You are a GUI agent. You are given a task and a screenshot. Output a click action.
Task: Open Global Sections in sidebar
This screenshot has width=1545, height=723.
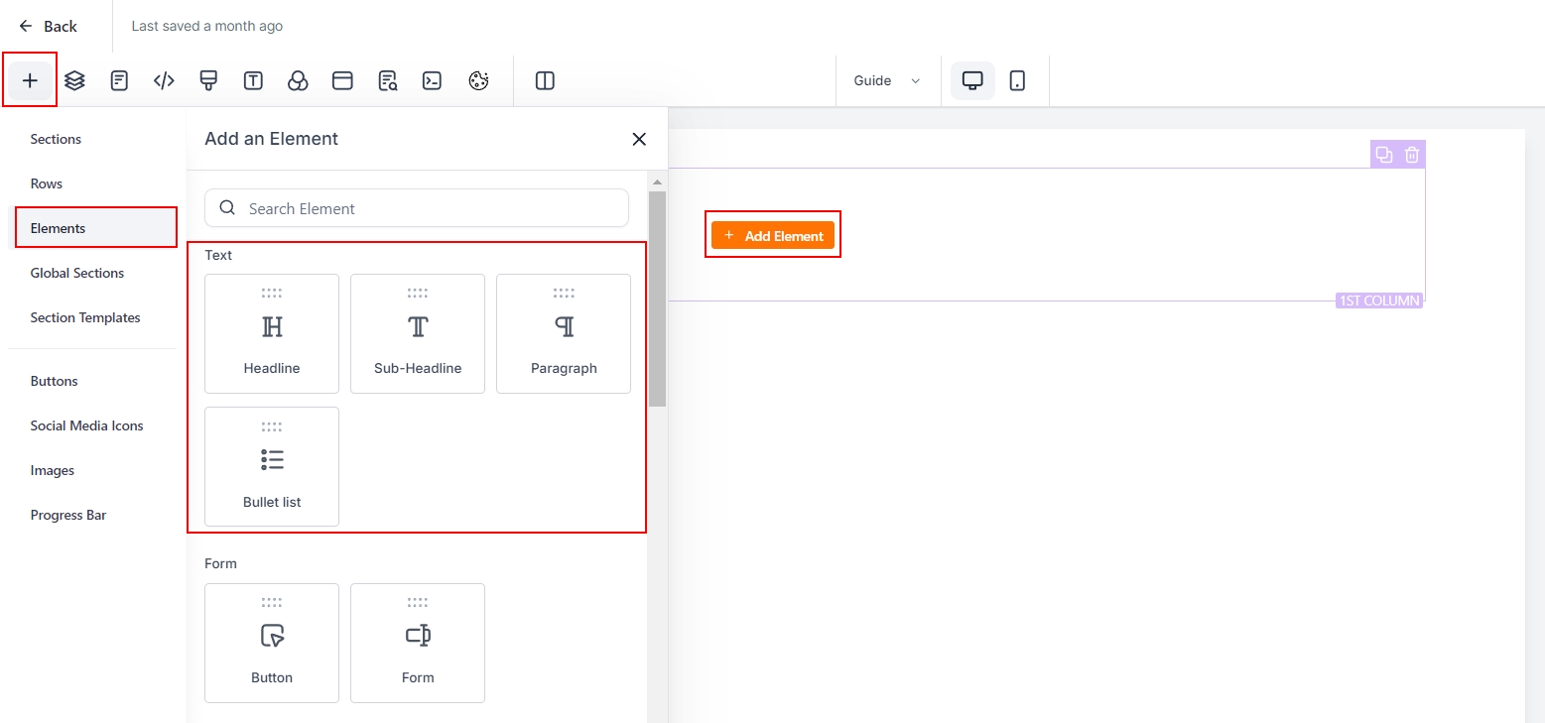pos(77,273)
